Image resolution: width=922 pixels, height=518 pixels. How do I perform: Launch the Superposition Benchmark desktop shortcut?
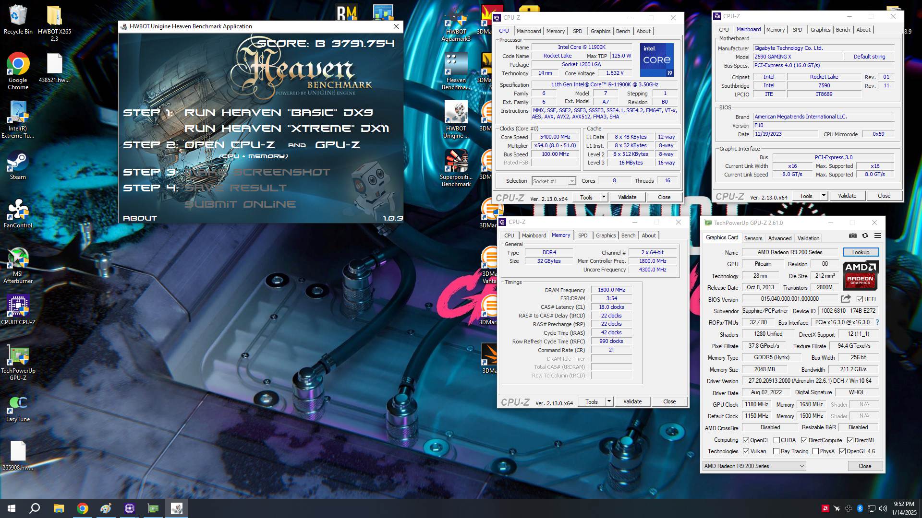(456, 168)
